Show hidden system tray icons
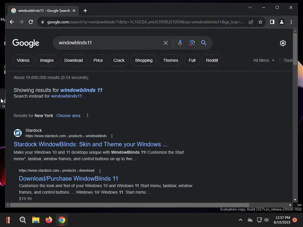 tap(241, 220)
